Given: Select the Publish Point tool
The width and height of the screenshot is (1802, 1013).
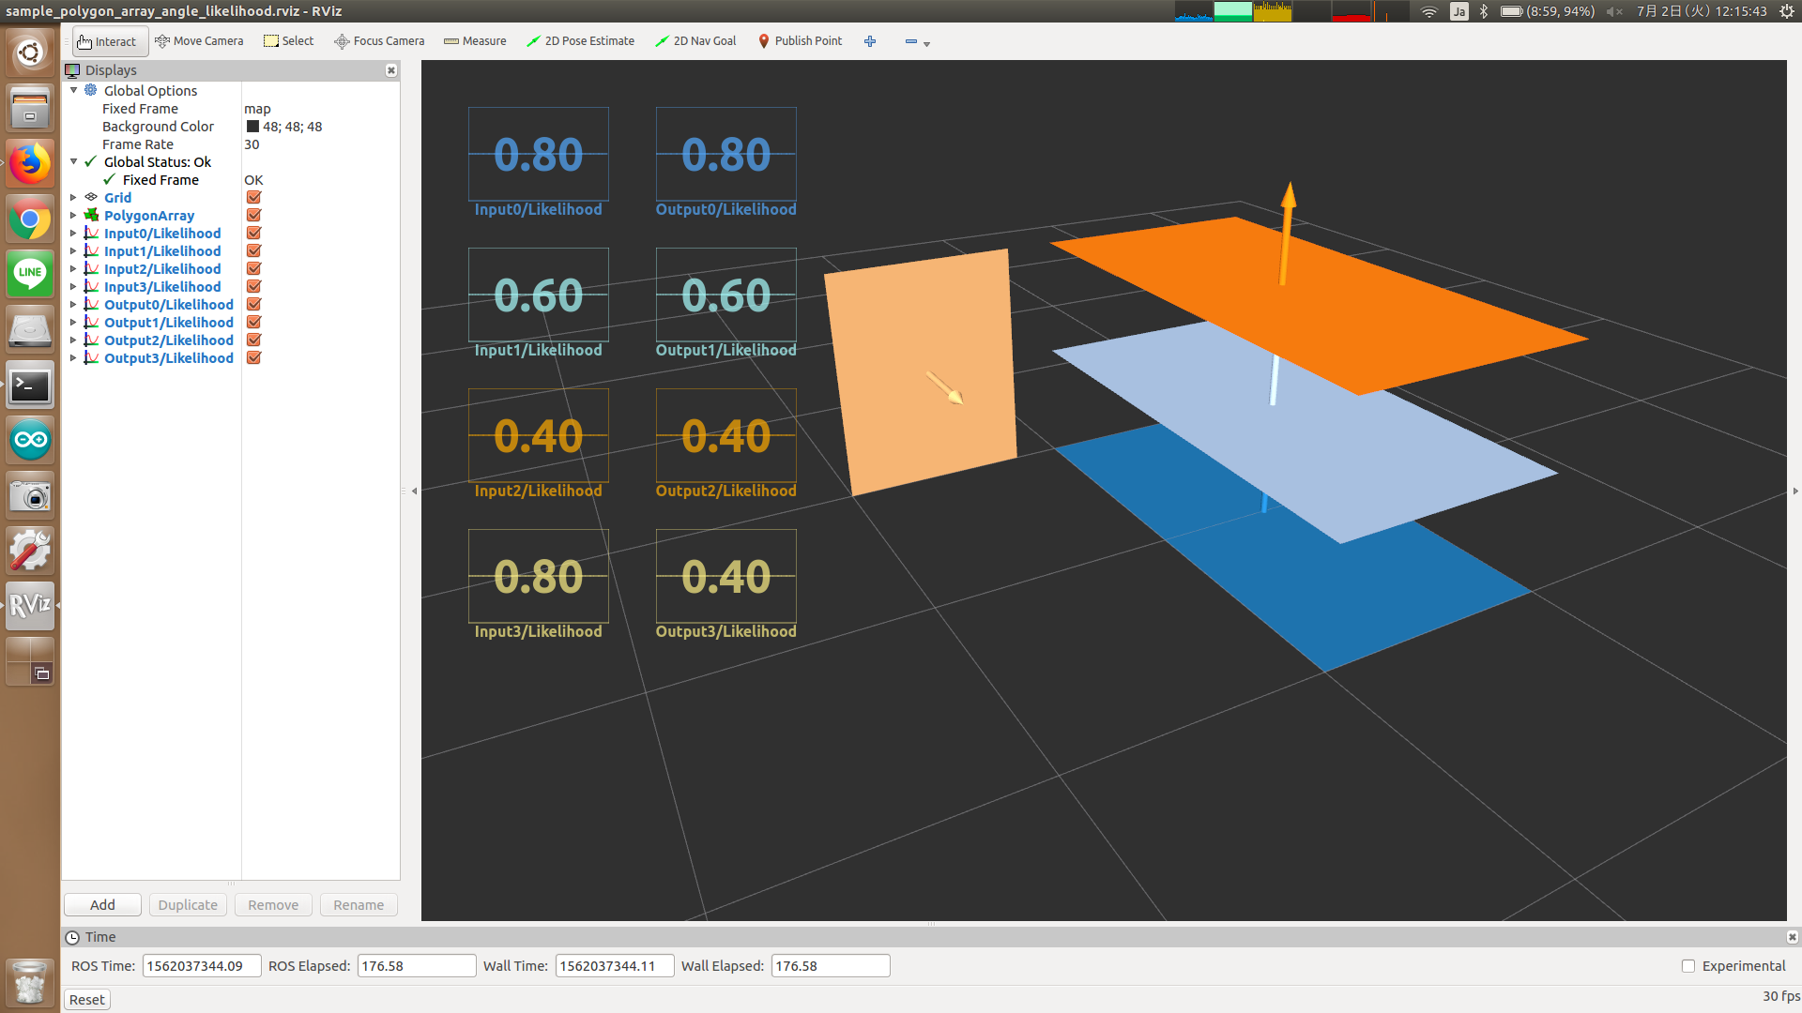Looking at the screenshot, I should click(800, 41).
